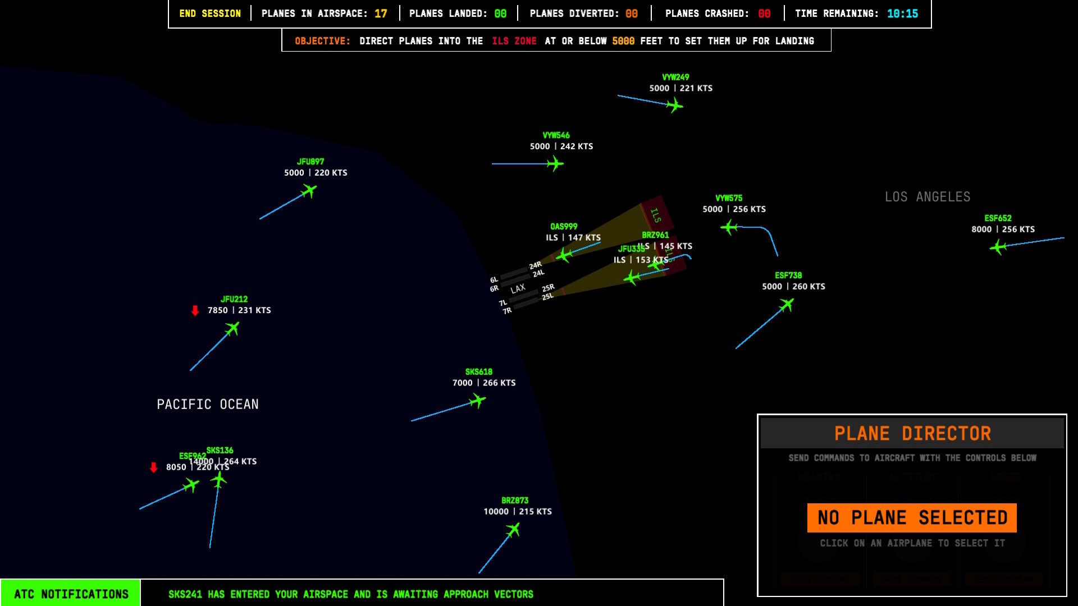
Task: Select the VYW249 aircraft icon
Action: click(x=675, y=105)
